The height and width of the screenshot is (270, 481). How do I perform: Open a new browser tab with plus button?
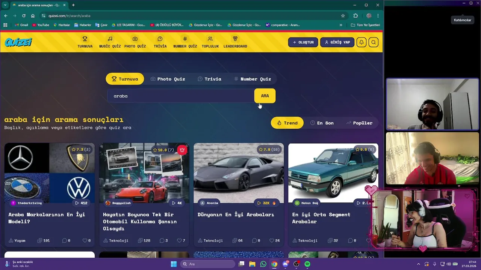point(73,5)
